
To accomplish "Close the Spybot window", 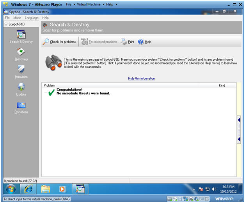I will coord(235,11).
